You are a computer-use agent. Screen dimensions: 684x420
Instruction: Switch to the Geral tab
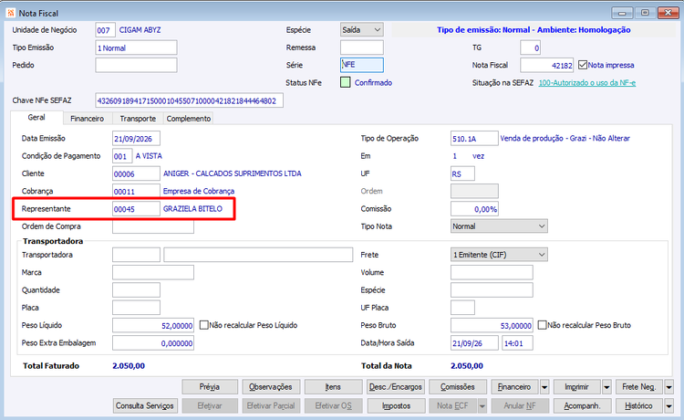[x=36, y=118]
